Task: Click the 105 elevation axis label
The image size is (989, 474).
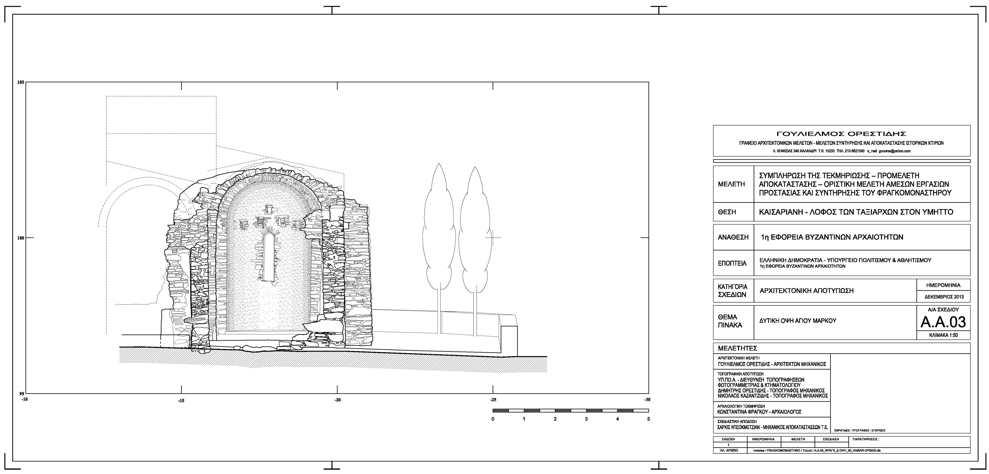Action: [21, 82]
